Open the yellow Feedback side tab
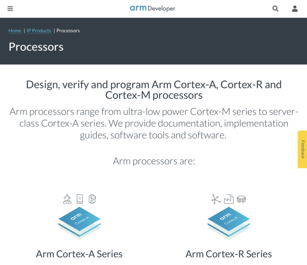307x265 pixels. pos(302,149)
